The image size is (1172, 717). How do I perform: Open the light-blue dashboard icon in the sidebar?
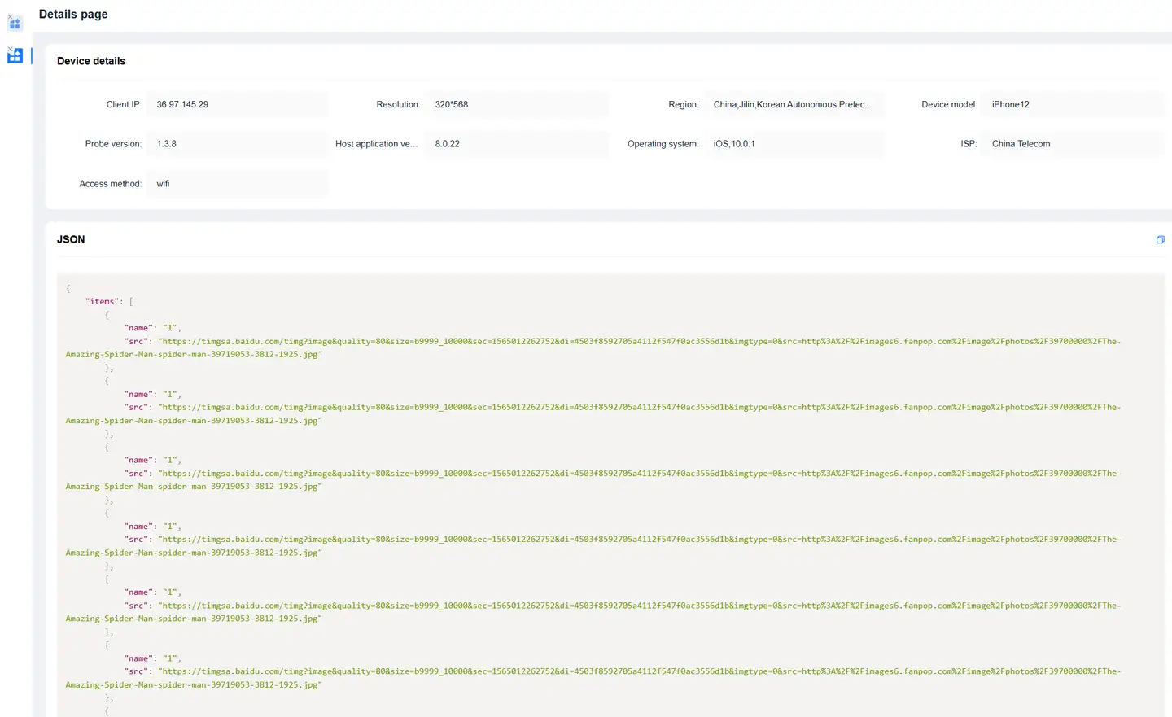(x=15, y=24)
